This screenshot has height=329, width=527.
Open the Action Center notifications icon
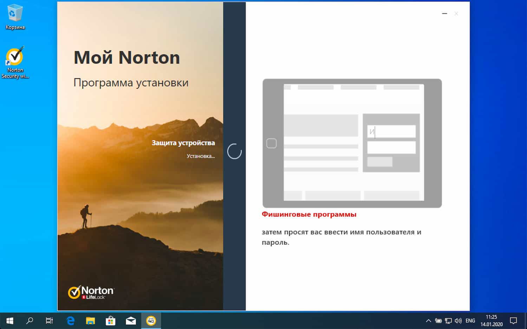513,321
